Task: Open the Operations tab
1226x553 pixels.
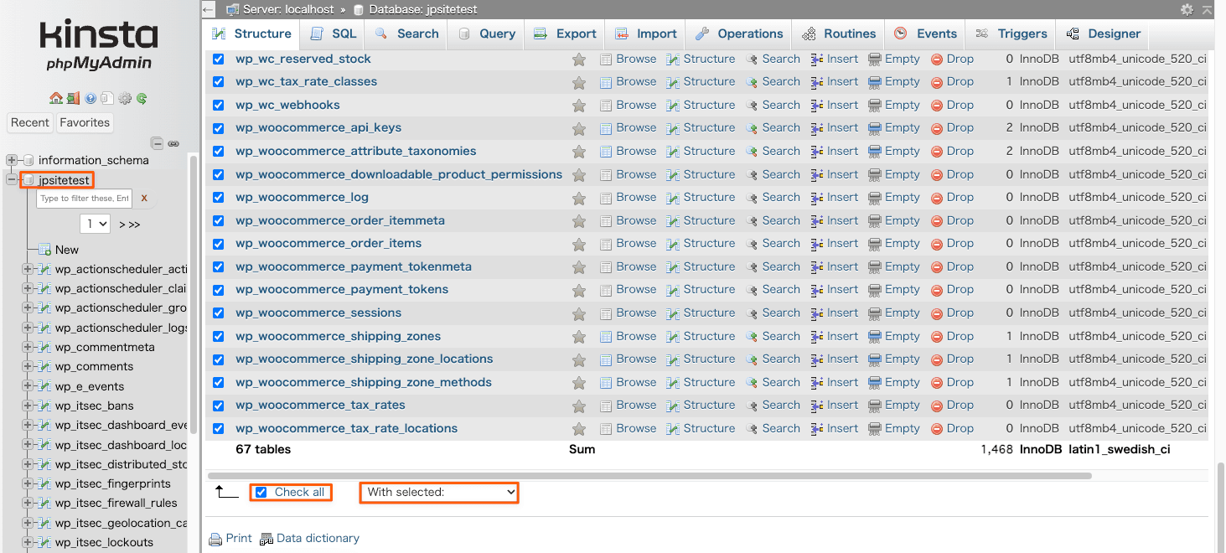Action: [x=739, y=34]
